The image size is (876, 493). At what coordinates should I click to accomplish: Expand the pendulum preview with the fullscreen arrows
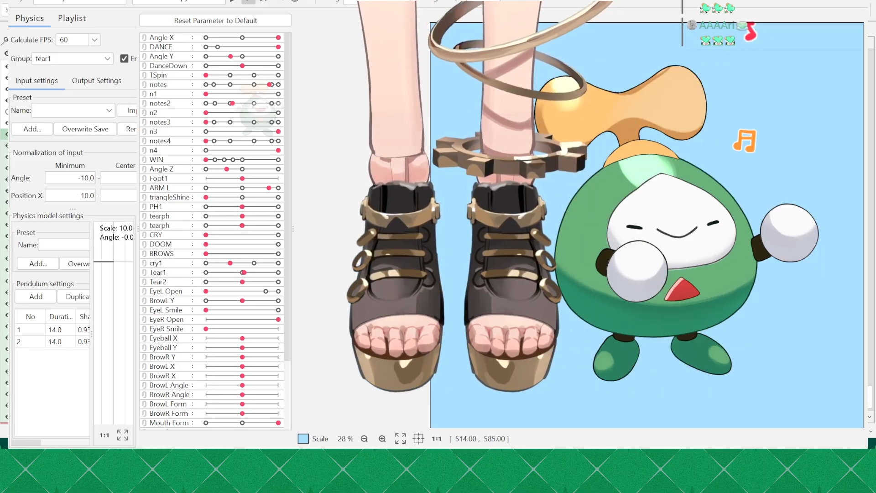tap(122, 435)
